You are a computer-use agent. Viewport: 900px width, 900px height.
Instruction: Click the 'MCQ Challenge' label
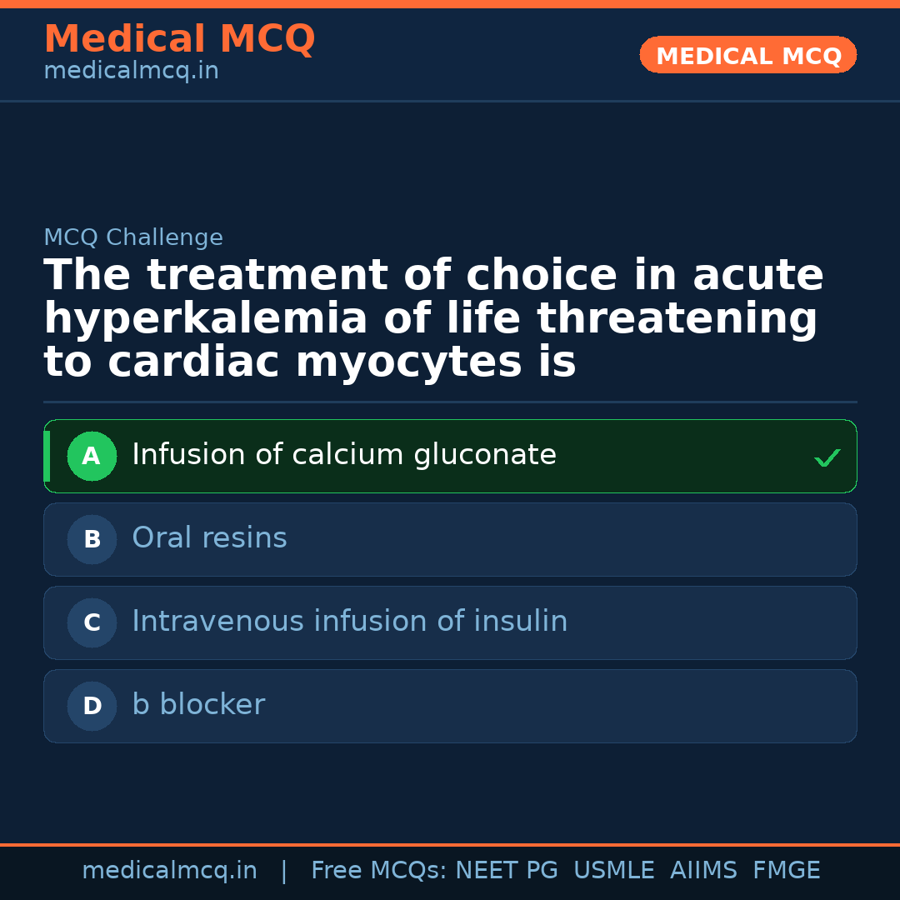pos(133,237)
